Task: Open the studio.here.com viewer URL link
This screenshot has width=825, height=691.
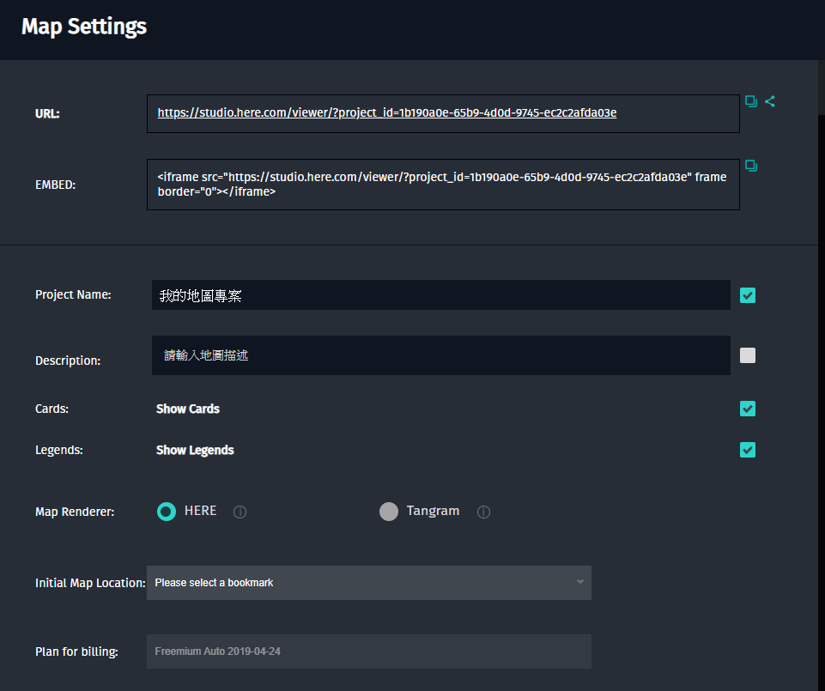Action: click(386, 112)
